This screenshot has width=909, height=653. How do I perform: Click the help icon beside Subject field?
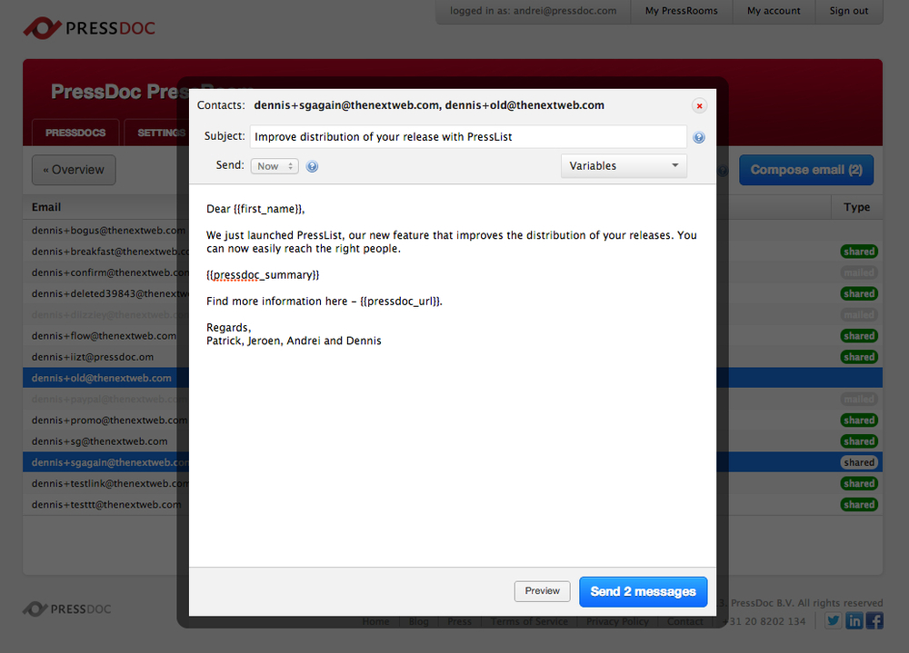click(x=699, y=138)
